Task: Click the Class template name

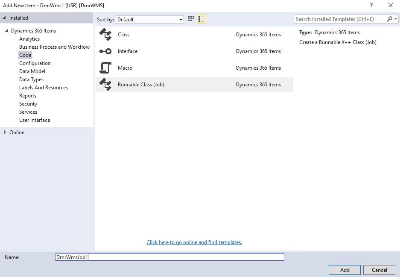Action: tap(123, 35)
